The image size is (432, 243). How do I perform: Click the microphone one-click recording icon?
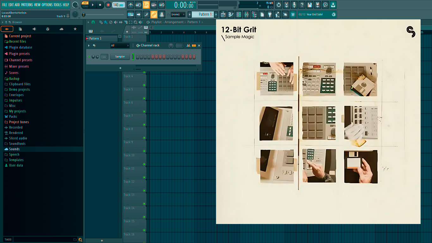pyautogui.click(x=294, y=5)
